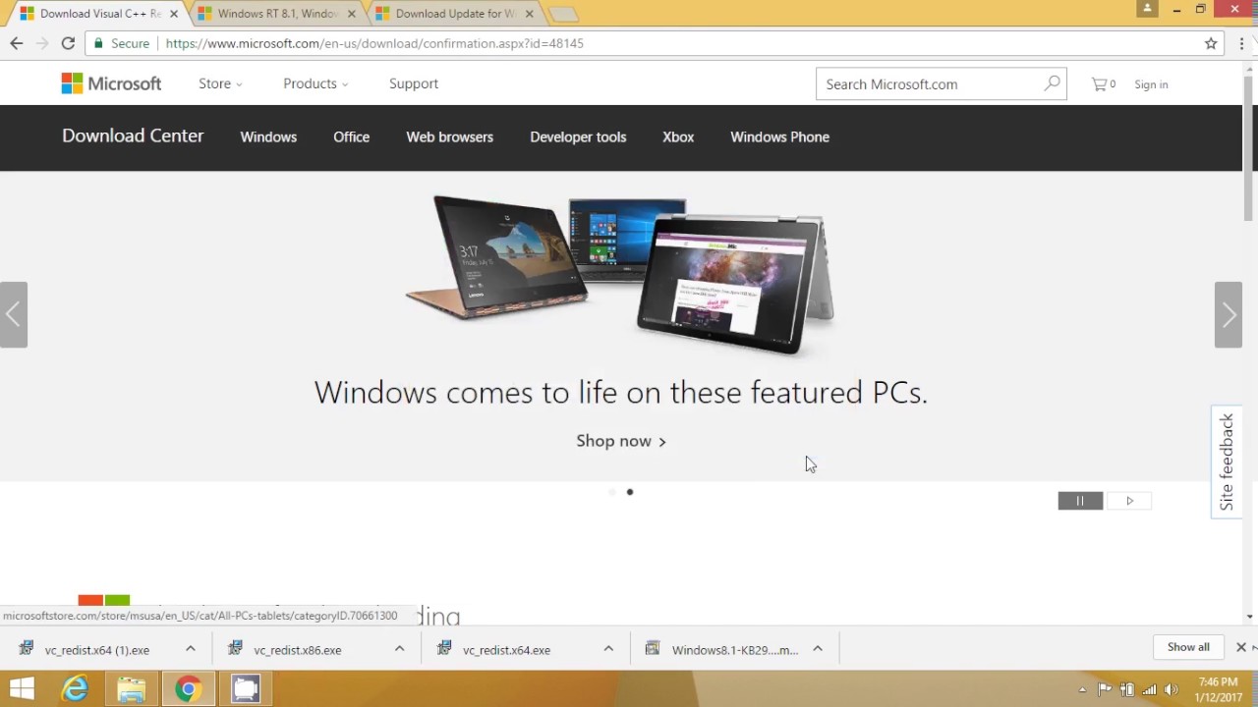Open the volume speaker tray icon

1171,689
